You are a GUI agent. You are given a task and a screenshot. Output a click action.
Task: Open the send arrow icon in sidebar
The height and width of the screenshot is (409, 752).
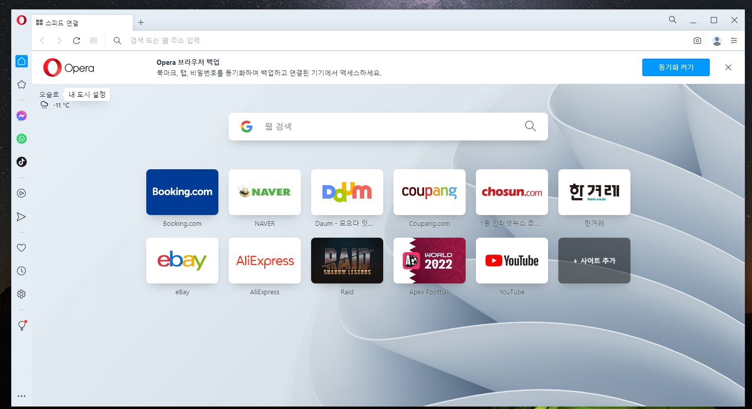[x=21, y=217]
